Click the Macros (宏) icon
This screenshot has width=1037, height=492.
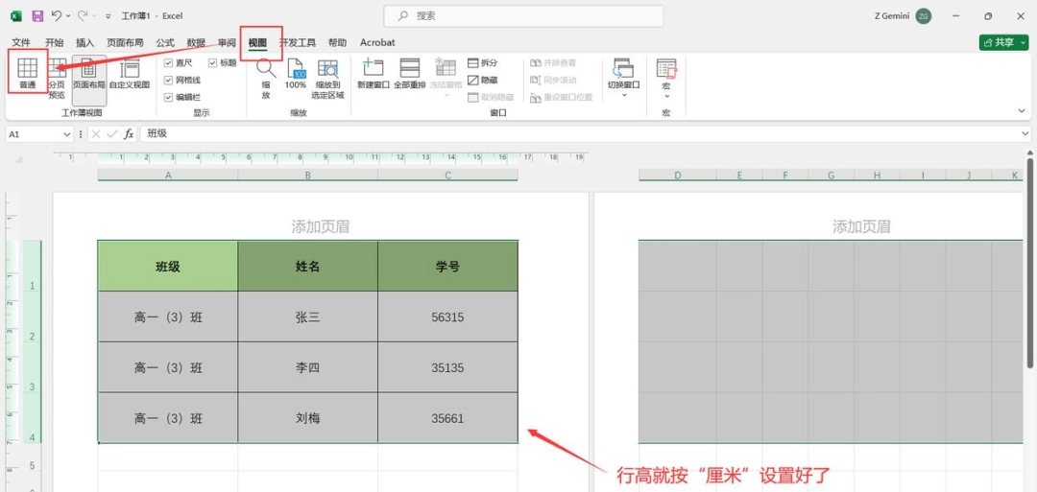click(666, 68)
